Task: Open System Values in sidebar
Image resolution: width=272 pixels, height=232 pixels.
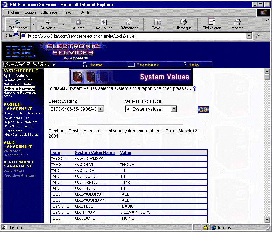Action: click(16, 76)
